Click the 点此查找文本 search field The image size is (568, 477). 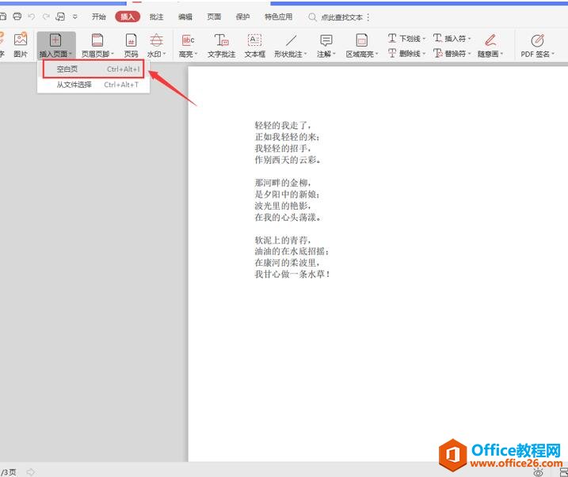[x=341, y=17]
